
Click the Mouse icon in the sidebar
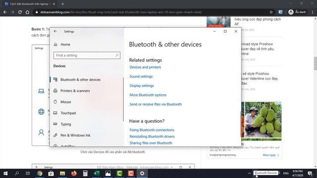[x=55, y=102]
